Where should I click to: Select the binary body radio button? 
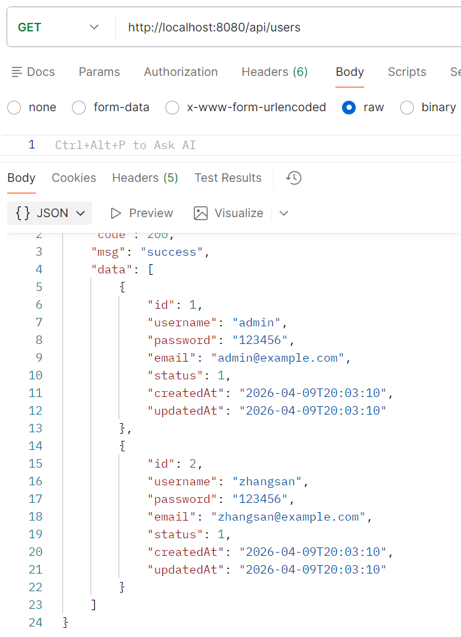[407, 108]
